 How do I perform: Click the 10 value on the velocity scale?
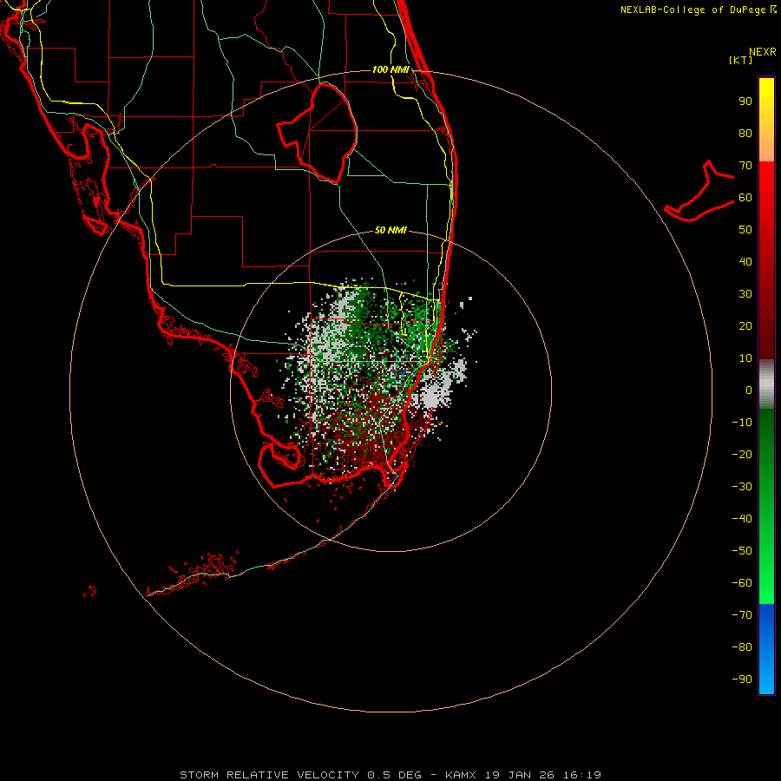point(745,358)
